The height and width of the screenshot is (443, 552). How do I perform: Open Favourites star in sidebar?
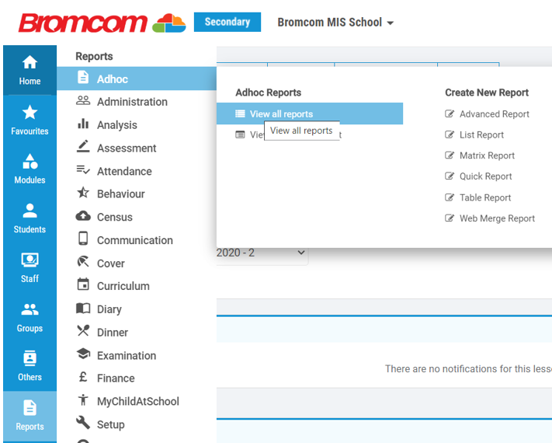(30, 113)
